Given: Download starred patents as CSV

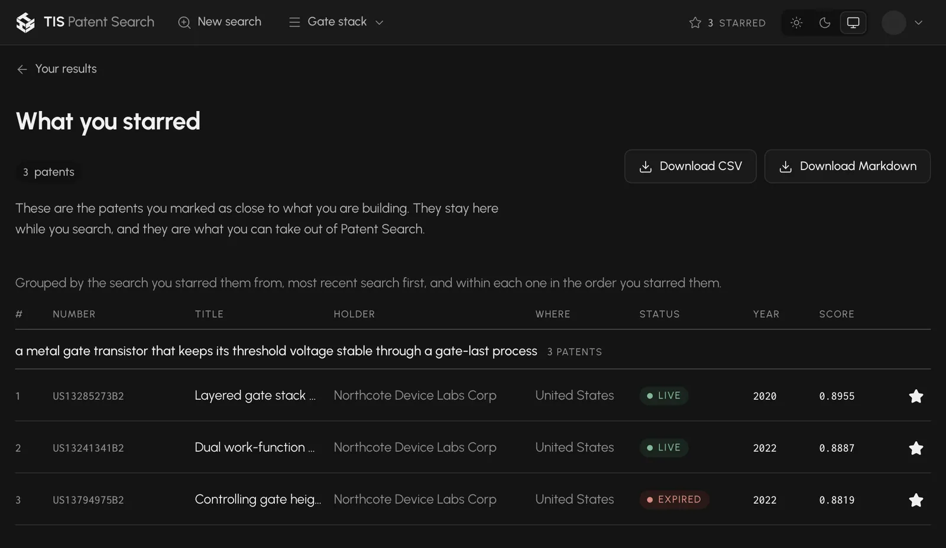Looking at the screenshot, I should [x=691, y=167].
